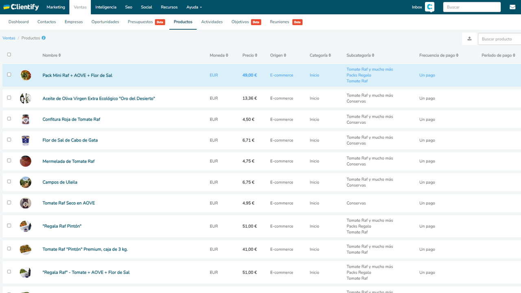Open Campos de Uleila thumbnail

pos(26,182)
